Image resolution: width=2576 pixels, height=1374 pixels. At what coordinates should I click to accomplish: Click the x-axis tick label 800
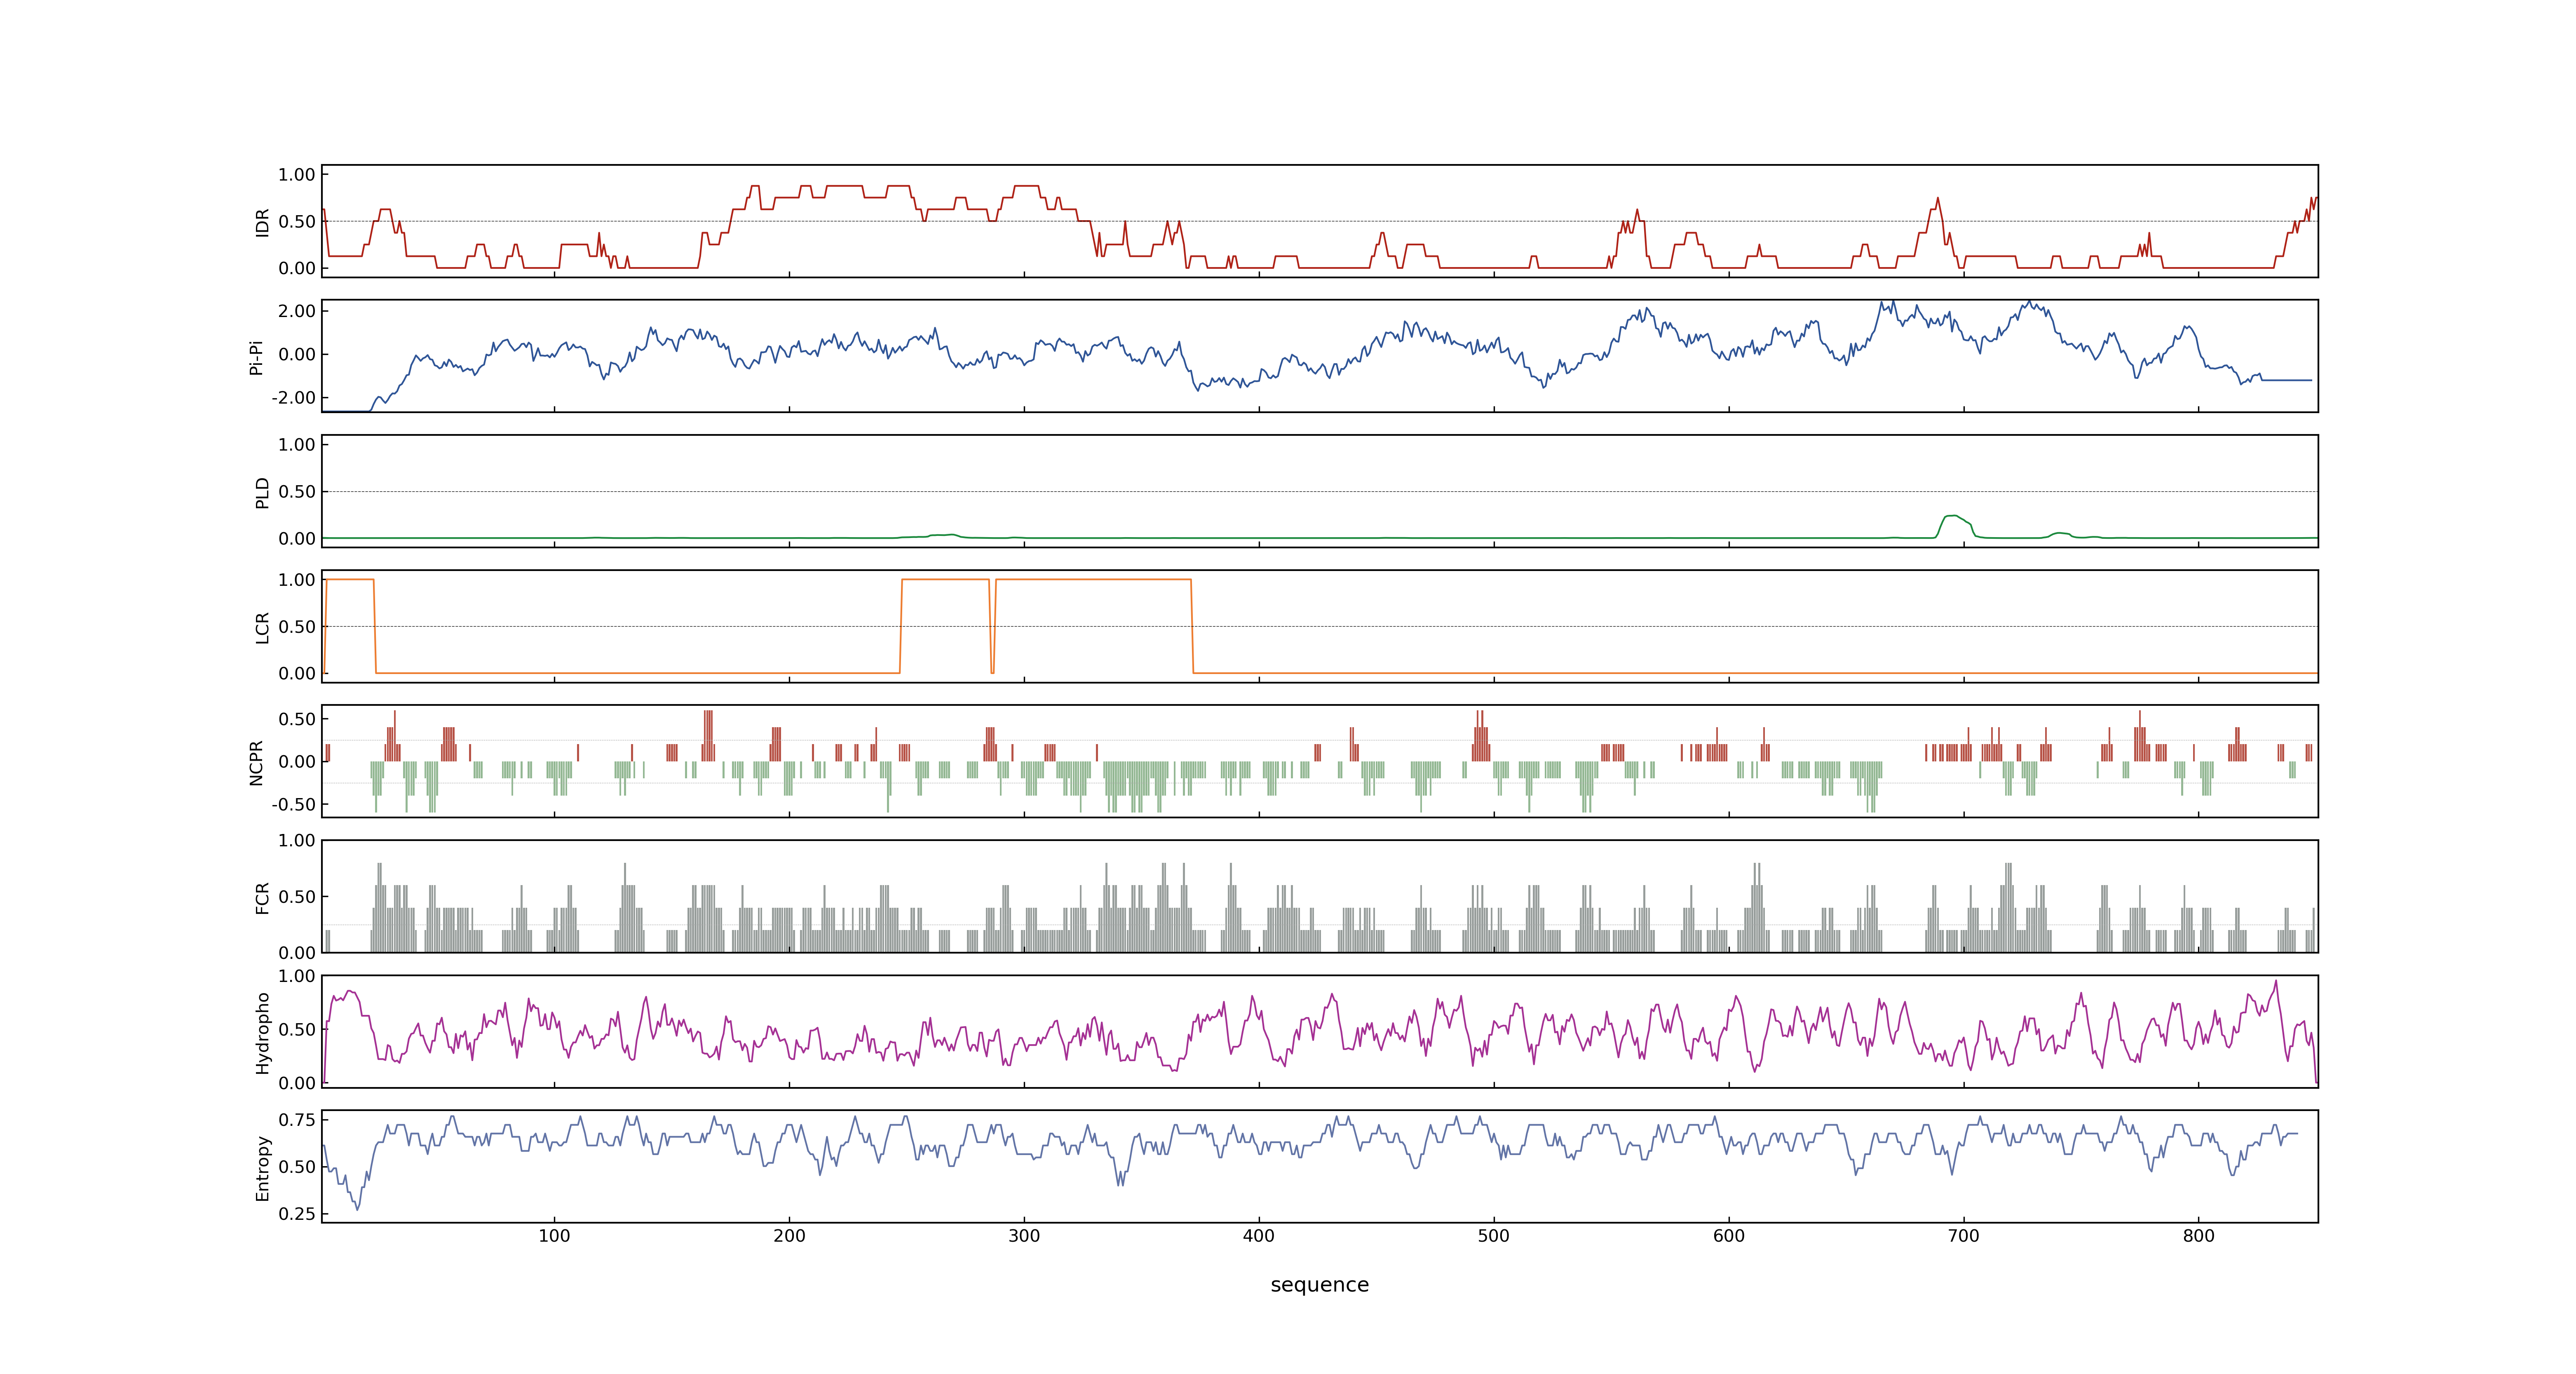point(2199,1236)
